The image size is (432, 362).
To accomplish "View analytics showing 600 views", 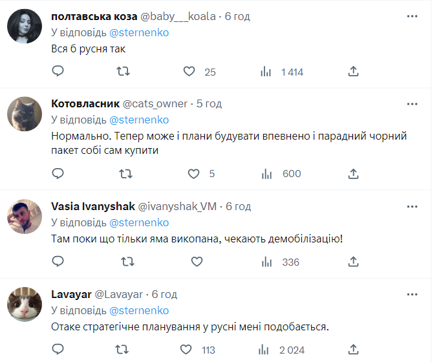I will tap(283, 173).
